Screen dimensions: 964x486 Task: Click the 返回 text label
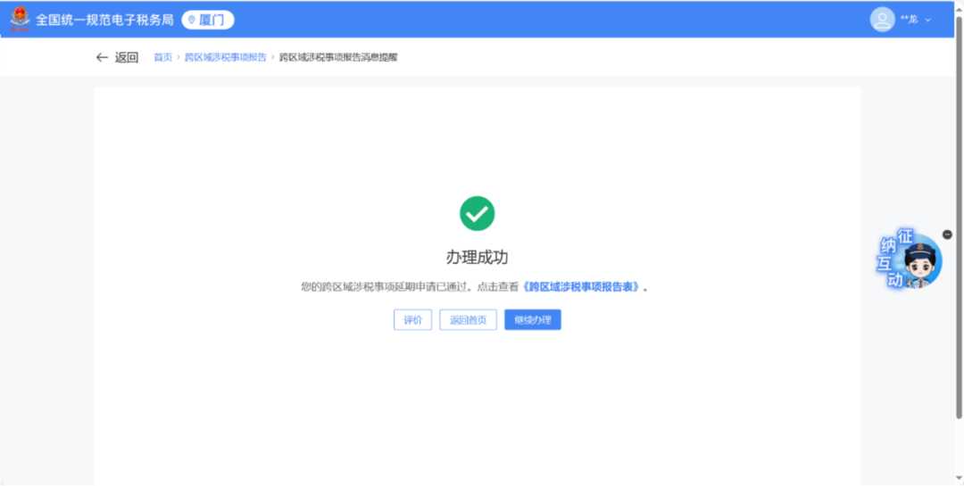127,58
